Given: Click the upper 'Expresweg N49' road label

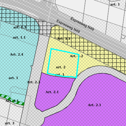Looking at the screenshot, I should 82,24.
